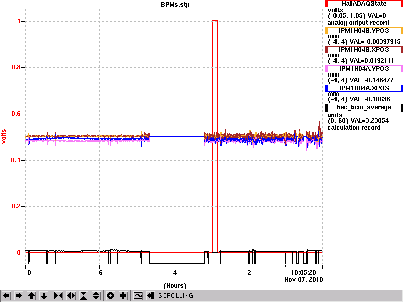
Task: Click the VAL=3.23054 readout
Action: pos(370,121)
